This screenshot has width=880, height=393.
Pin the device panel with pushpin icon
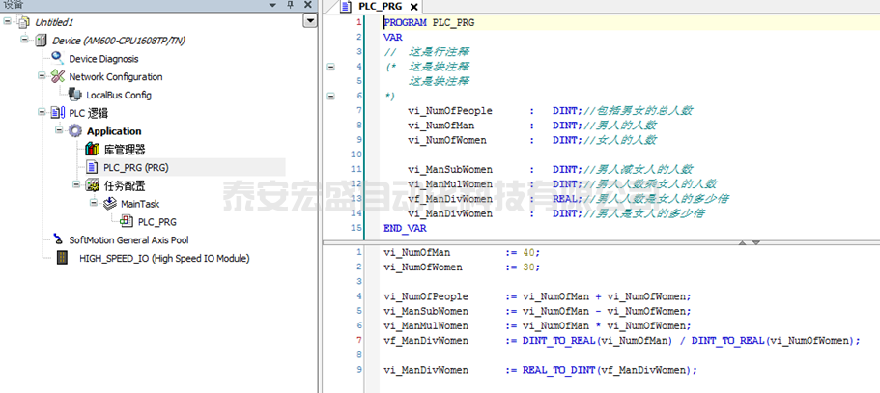click(290, 5)
